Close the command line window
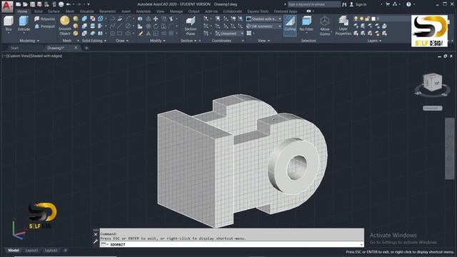Viewport: 457px width, 257px height. point(96,234)
